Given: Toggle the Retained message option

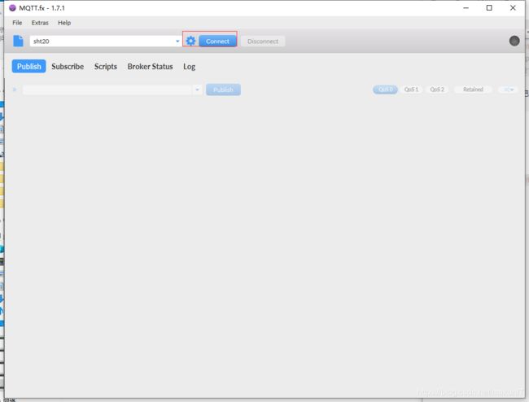Looking at the screenshot, I should point(473,90).
